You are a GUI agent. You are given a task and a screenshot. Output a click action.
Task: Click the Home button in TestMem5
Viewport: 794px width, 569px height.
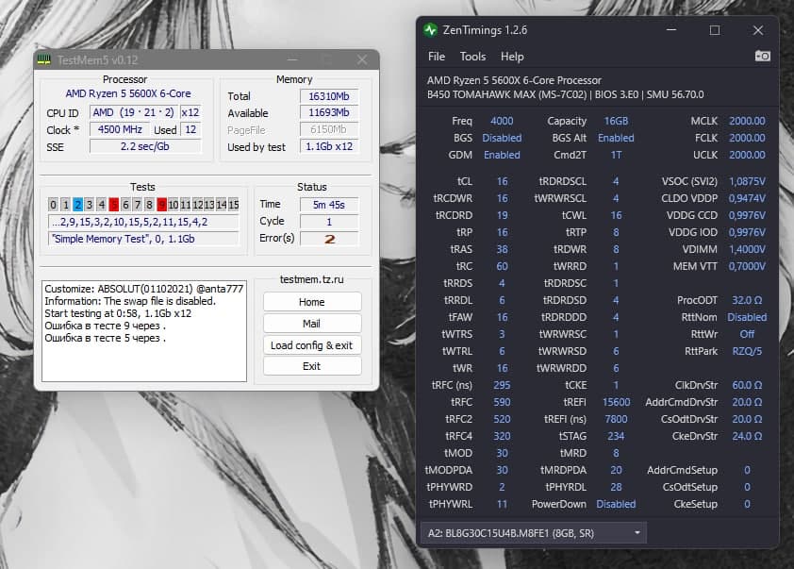coord(312,302)
